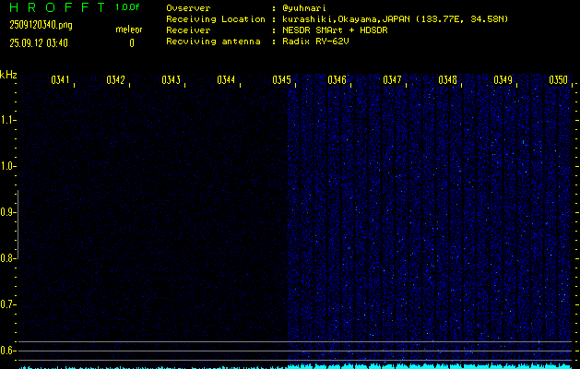580x369 pixels.
Task: Click the 0.9 kHz axis label
Action: [7, 212]
